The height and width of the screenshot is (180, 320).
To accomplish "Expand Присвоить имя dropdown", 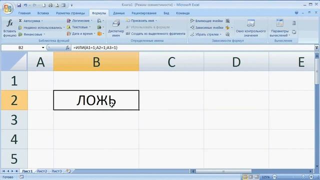I will pos(141,20).
